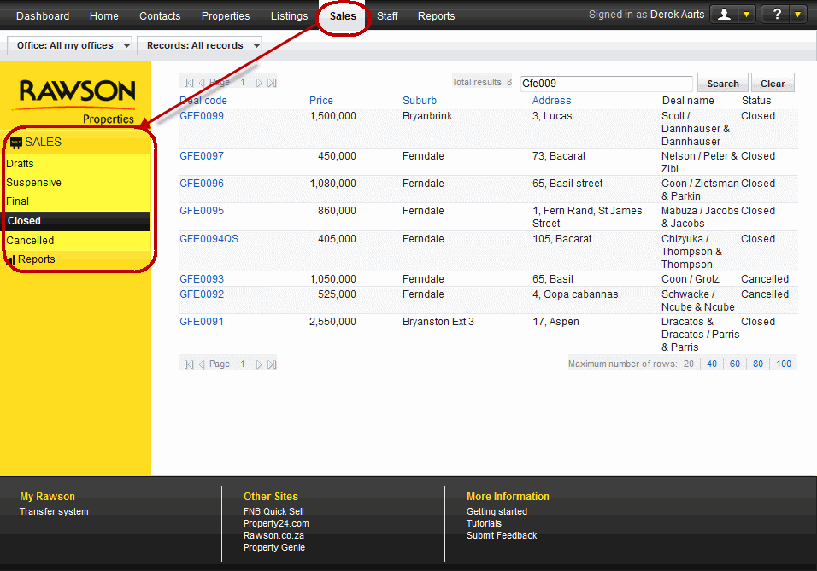This screenshot has width=817, height=571.
Task: Click the help question mark icon
Action: (x=776, y=15)
